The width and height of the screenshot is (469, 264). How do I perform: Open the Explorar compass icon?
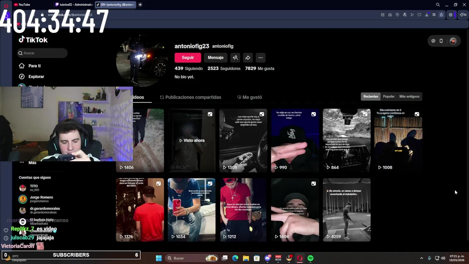pyautogui.click(x=22, y=77)
